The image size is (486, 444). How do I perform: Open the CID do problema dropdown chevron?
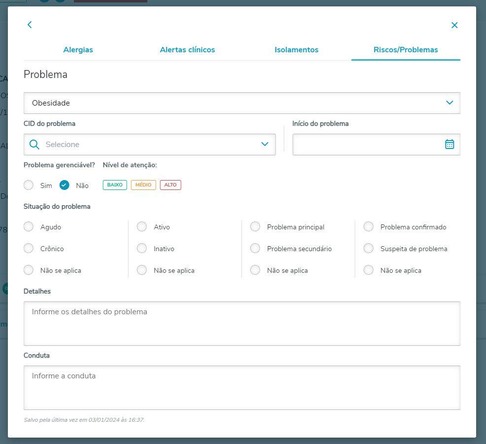[265, 144]
